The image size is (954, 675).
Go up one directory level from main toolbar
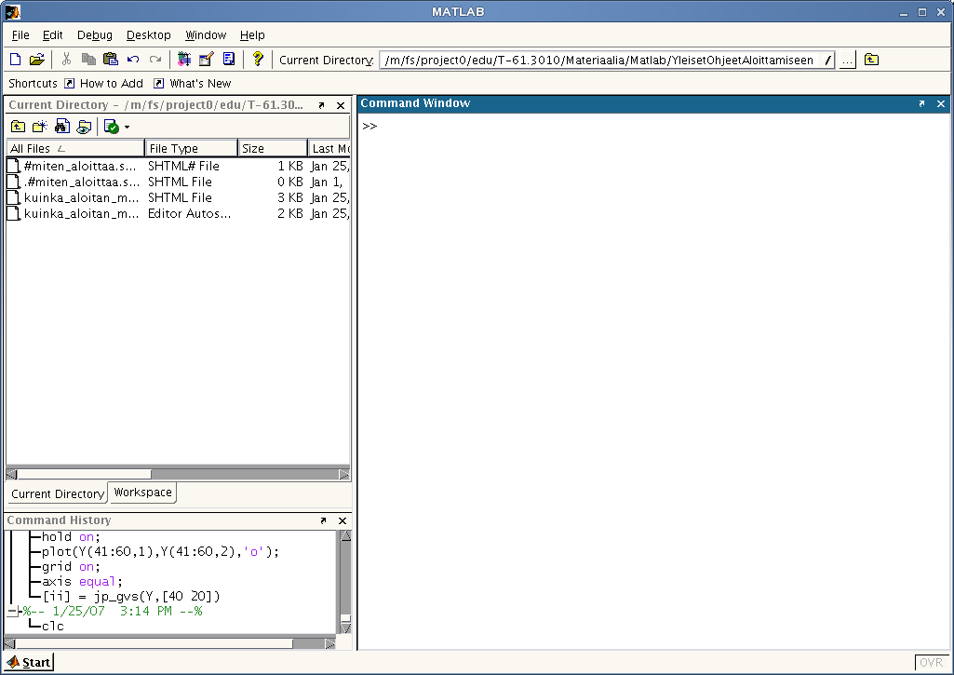coord(871,60)
